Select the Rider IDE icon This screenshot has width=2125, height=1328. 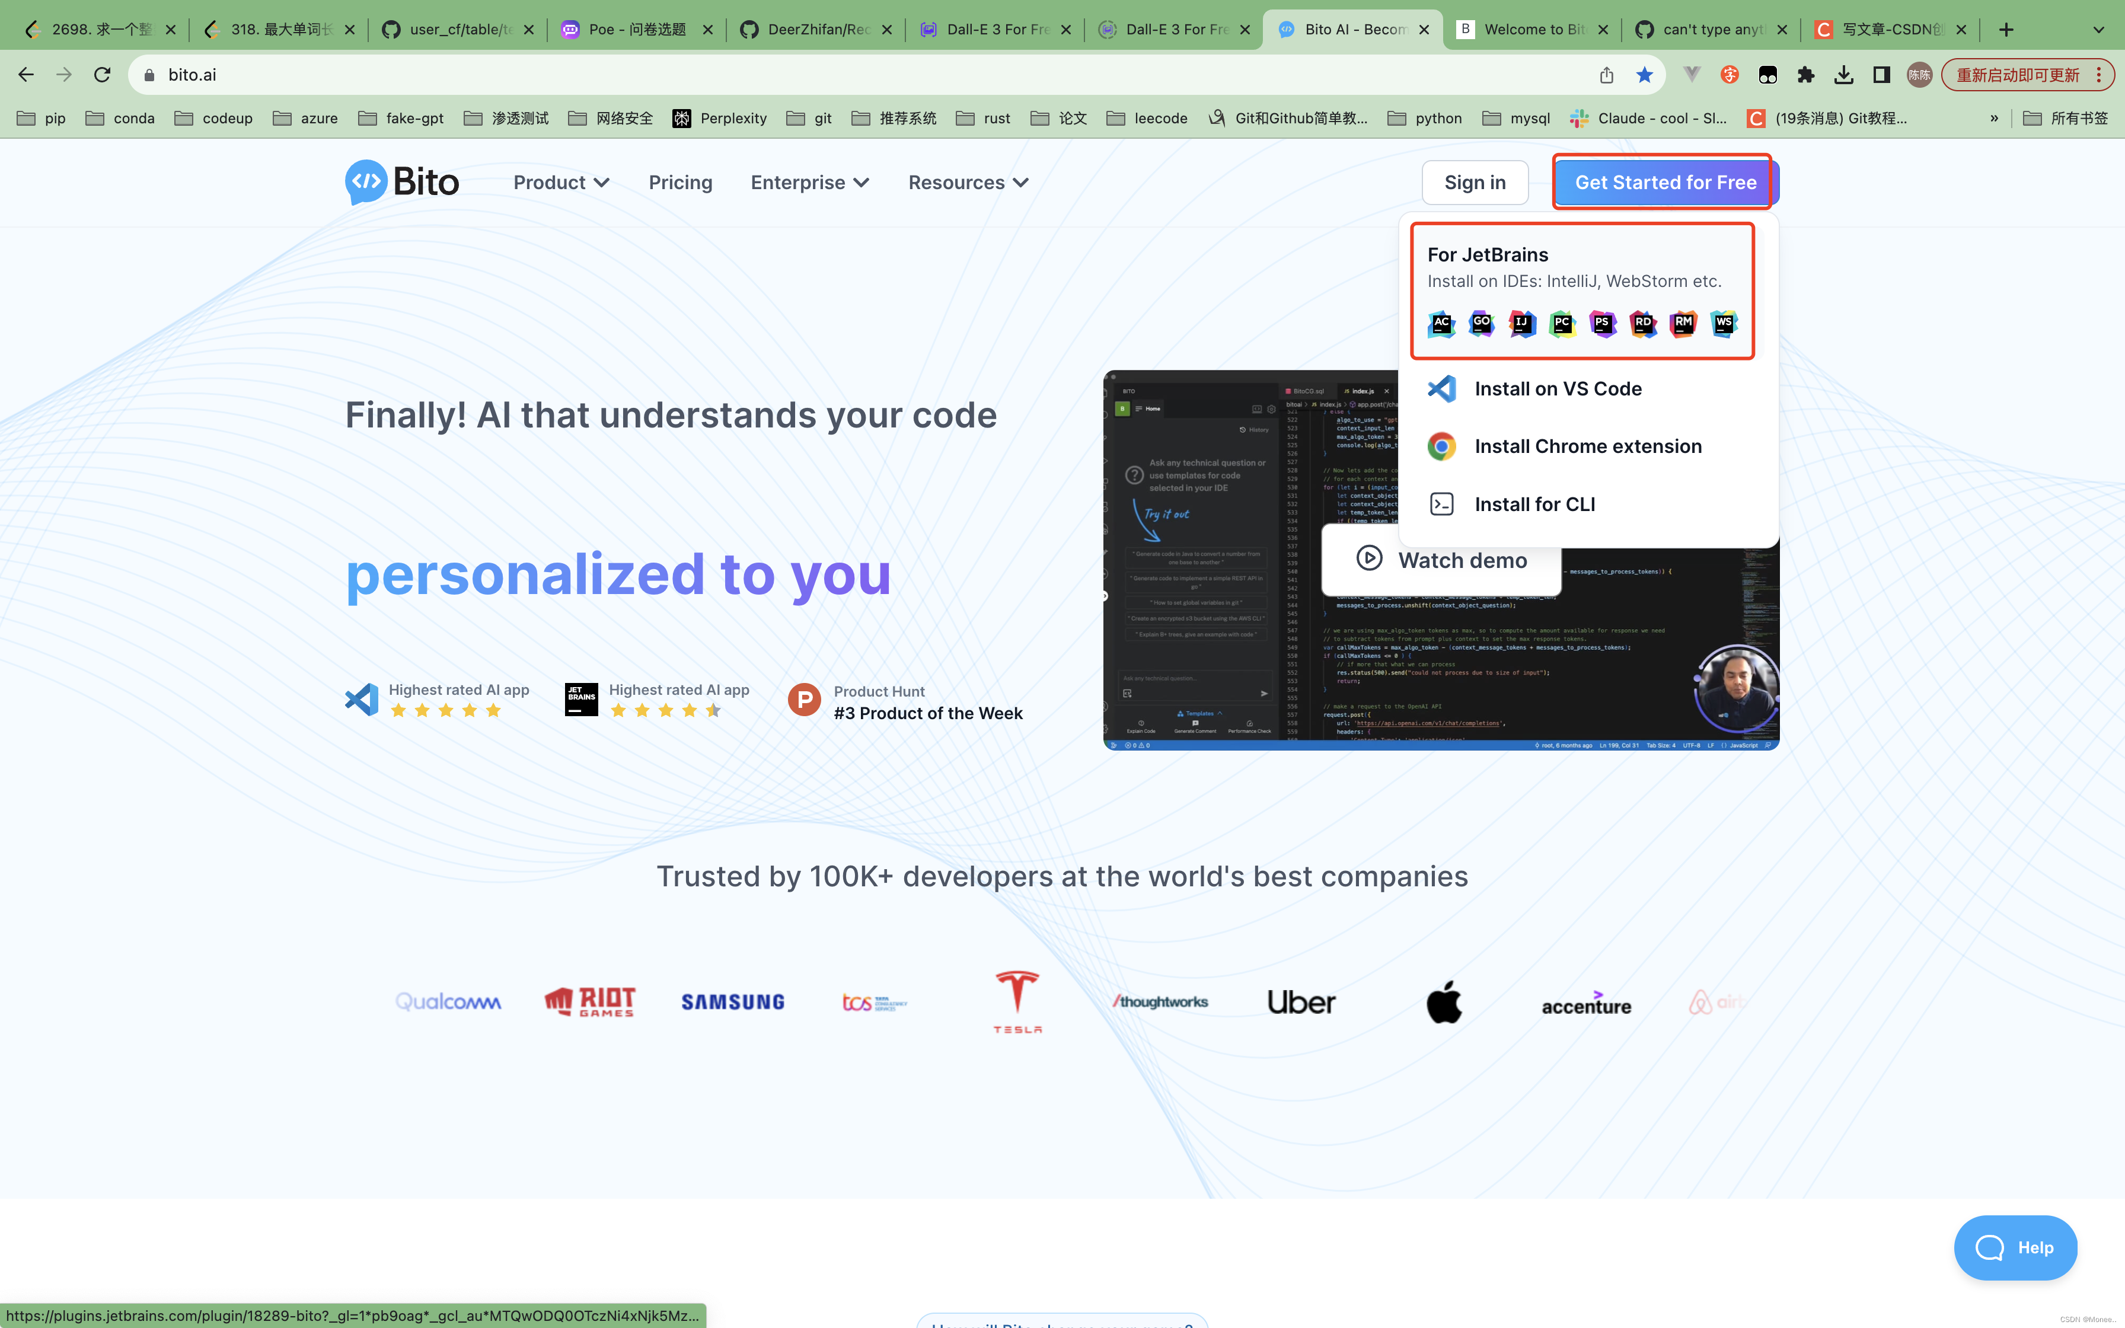click(1644, 324)
